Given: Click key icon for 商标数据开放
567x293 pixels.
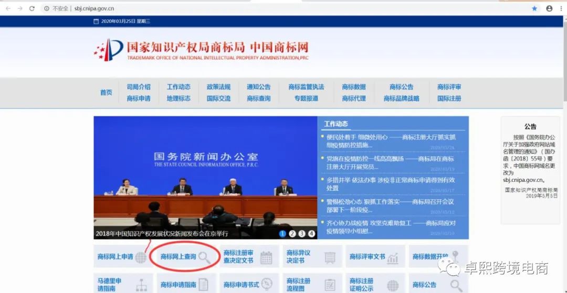Looking at the screenshot, I should [455, 256].
